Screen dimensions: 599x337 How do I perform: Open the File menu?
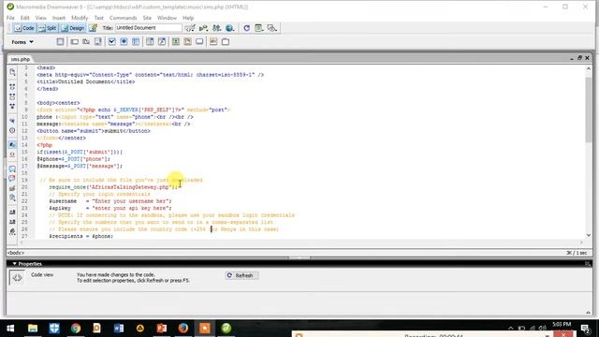point(10,18)
